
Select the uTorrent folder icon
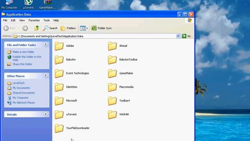[x=59, y=115]
